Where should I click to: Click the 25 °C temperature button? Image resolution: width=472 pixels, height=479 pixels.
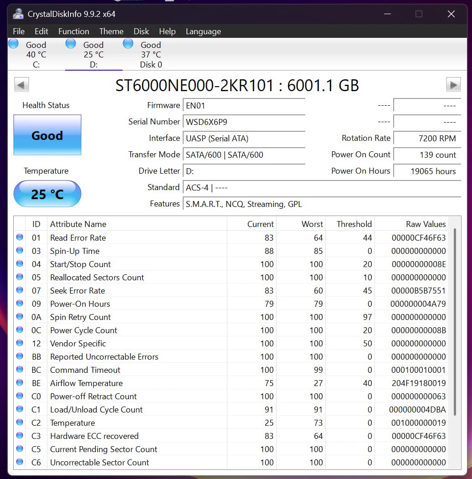pyautogui.click(x=47, y=194)
